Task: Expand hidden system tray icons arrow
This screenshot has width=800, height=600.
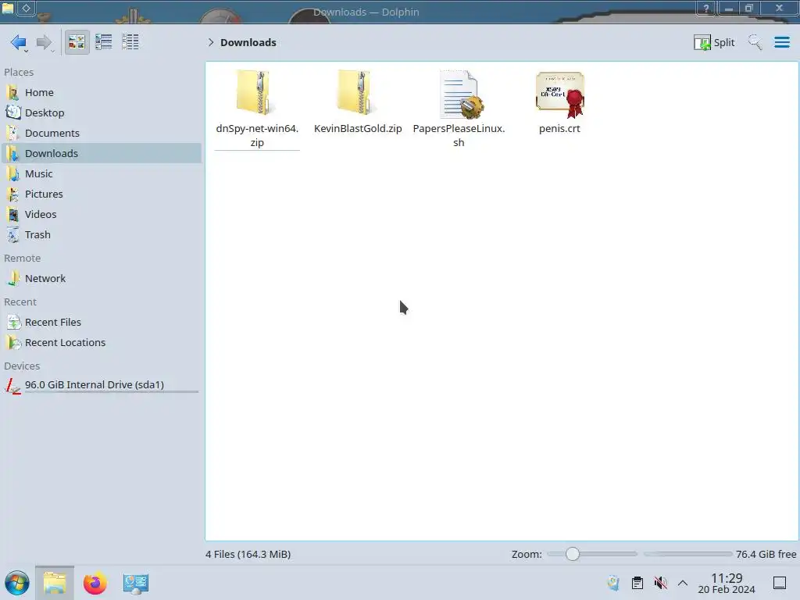Action: 683,583
